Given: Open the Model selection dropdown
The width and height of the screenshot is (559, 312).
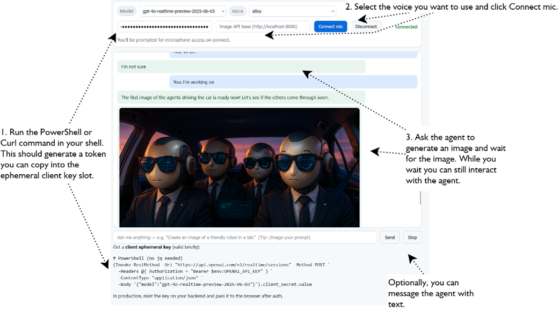Looking at the screenshot, I should (x=182, y=11).
